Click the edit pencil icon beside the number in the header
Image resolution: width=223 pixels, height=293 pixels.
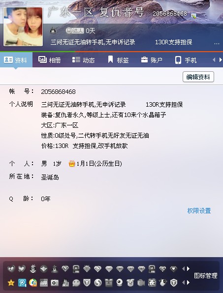[x=194, y=16]
